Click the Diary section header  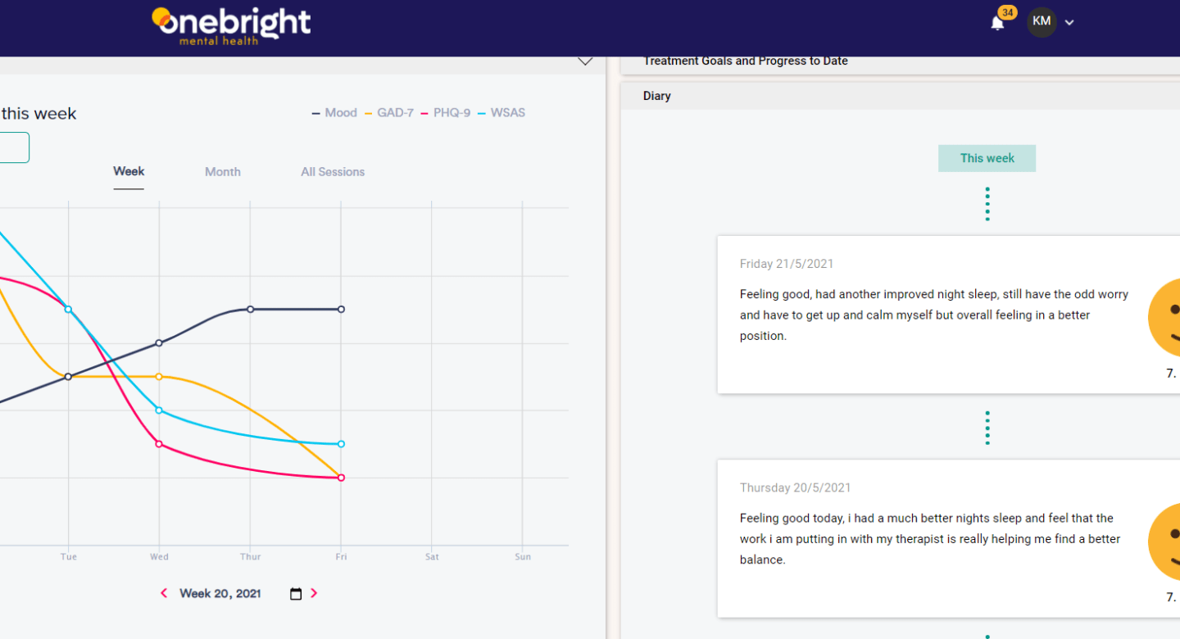tap(657, 96)
